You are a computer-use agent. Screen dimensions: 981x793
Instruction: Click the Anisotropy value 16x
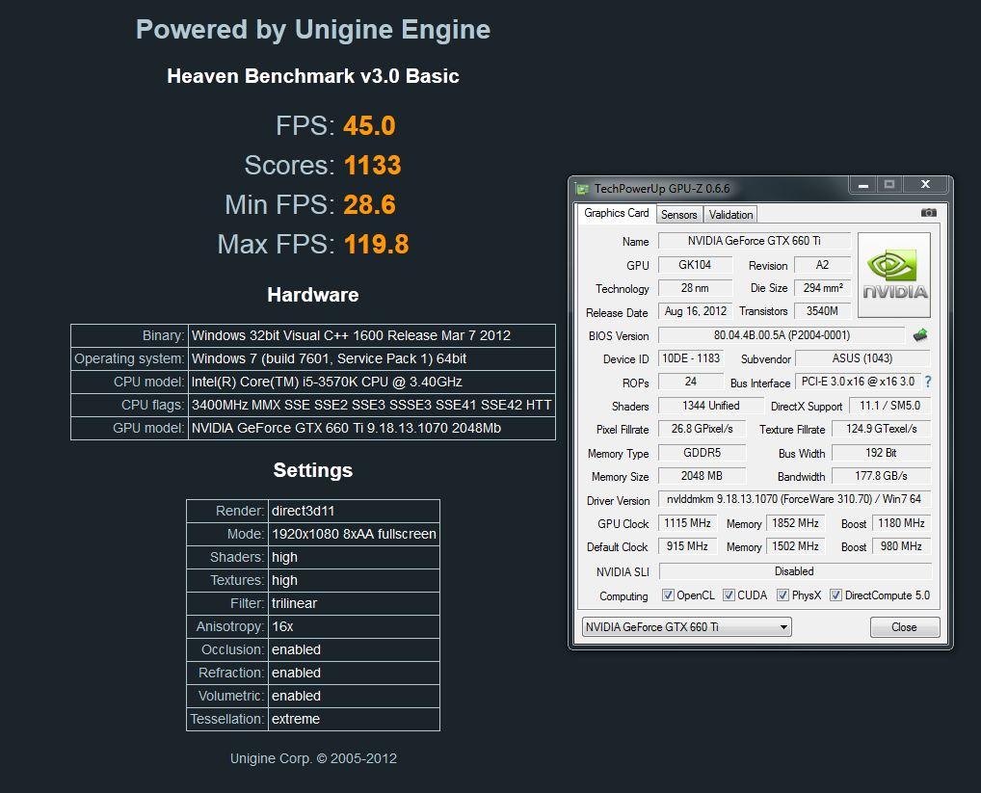pos(354,626)
